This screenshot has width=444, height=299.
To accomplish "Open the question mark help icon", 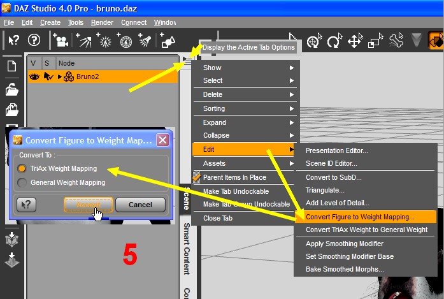I will [34, 40].
